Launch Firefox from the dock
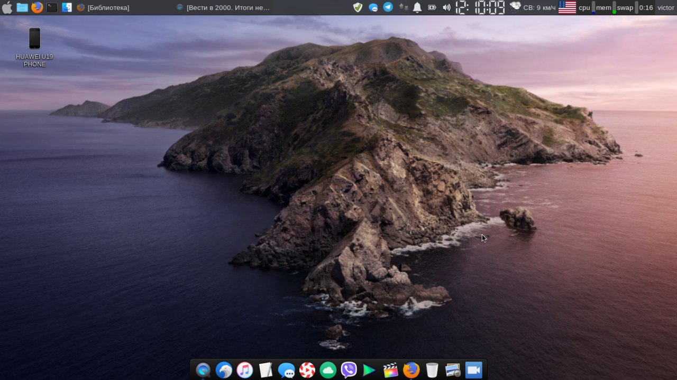The height and width of the screenshot is (380, 677). pos(411,370)
